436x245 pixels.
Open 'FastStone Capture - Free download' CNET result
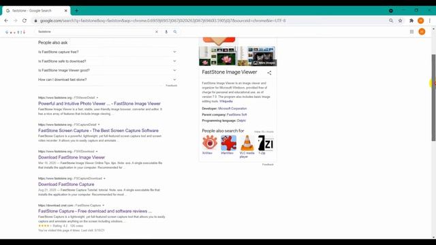(95, 211)
